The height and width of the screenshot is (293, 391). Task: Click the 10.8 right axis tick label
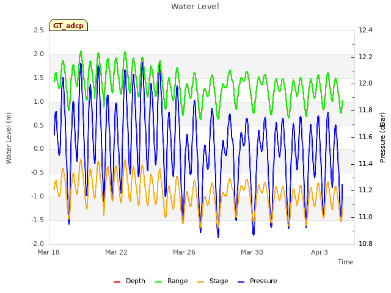pyautogui.click(x=365, y=244)
